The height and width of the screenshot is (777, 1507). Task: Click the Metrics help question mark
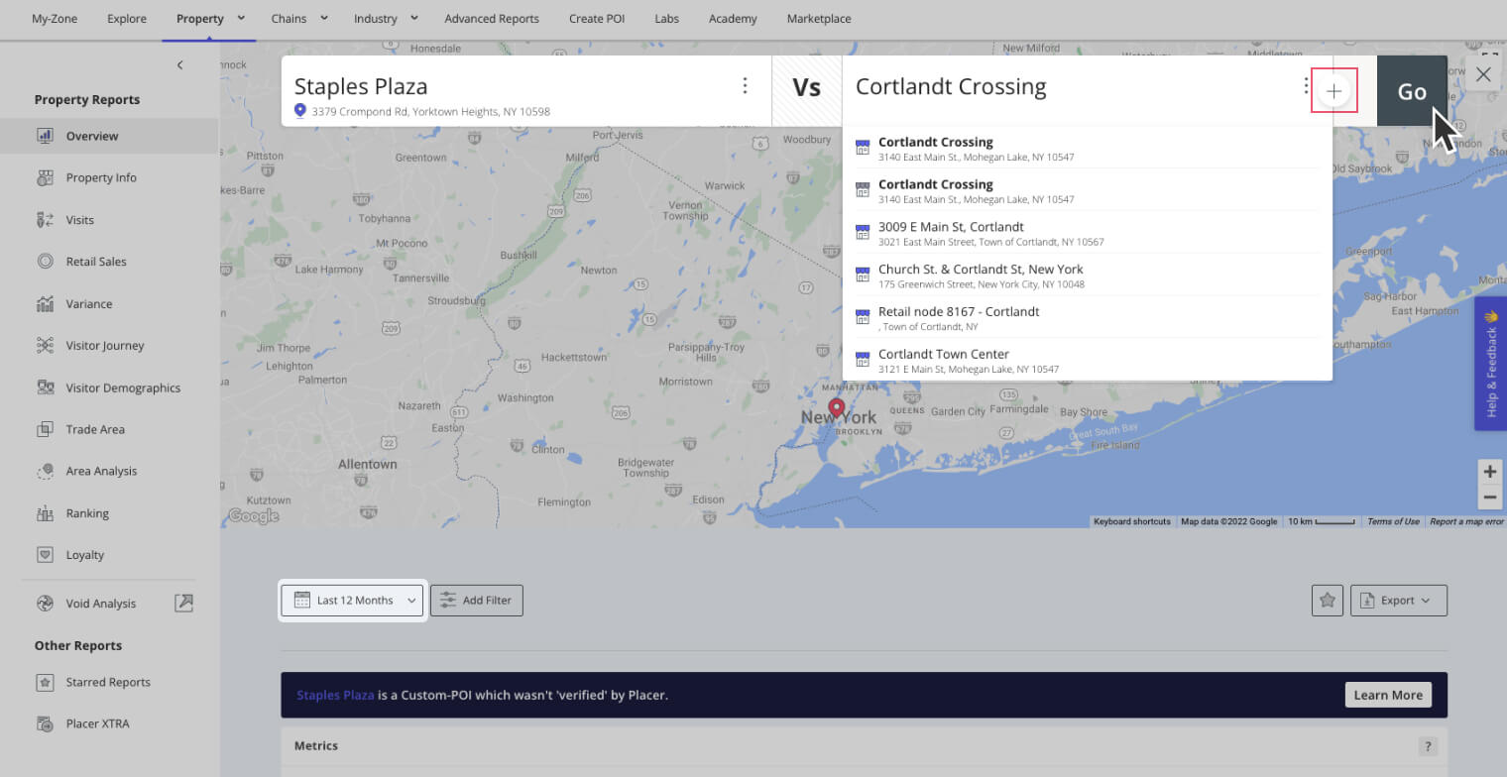1428,746
